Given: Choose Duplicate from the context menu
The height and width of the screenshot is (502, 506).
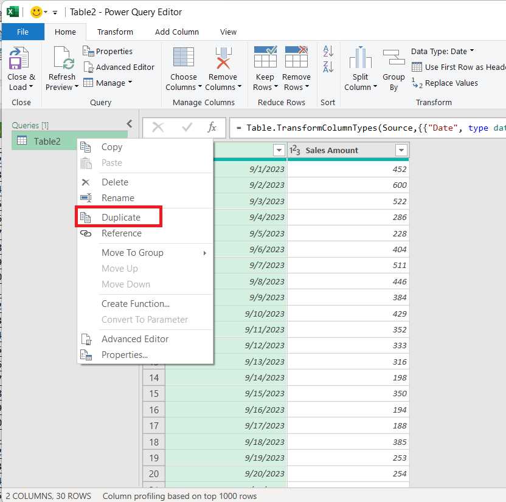Looking at the screenshot, I should tap(145, 218).
